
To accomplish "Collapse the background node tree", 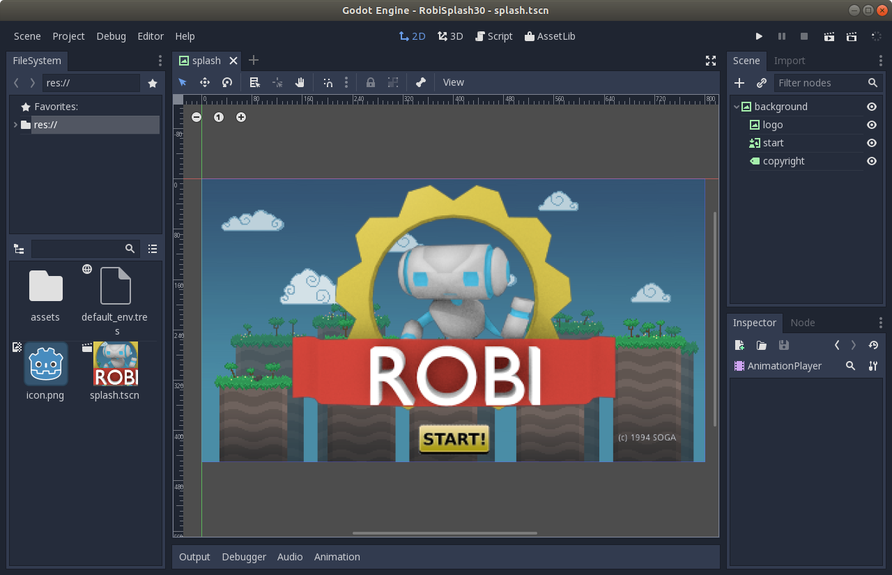I will pos(737,107).
